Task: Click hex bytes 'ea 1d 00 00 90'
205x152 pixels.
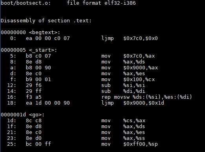Action: pyautogui.click(x=48, y=103)
